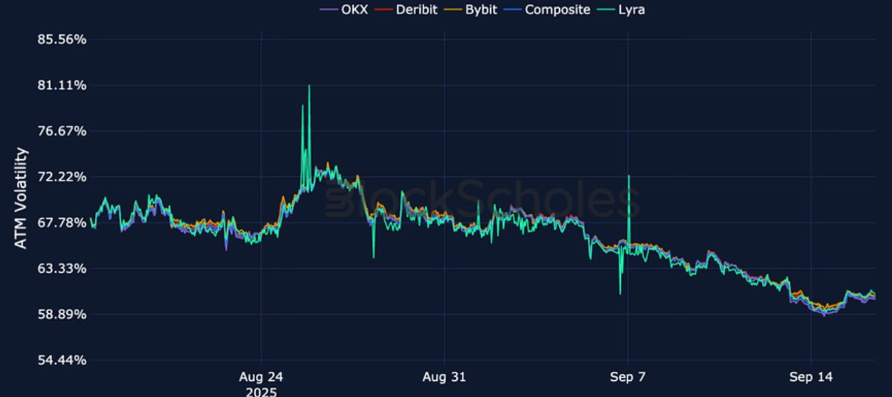
Task: Click the 2025 year label under Aug 24
Action: [261, 391]
